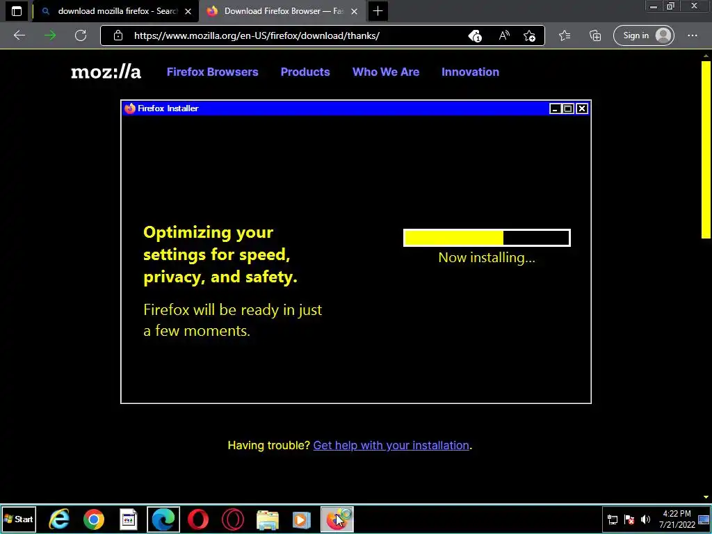Open Edge settings and more menu
Screen dimensions: 712x534
[693, 35]
